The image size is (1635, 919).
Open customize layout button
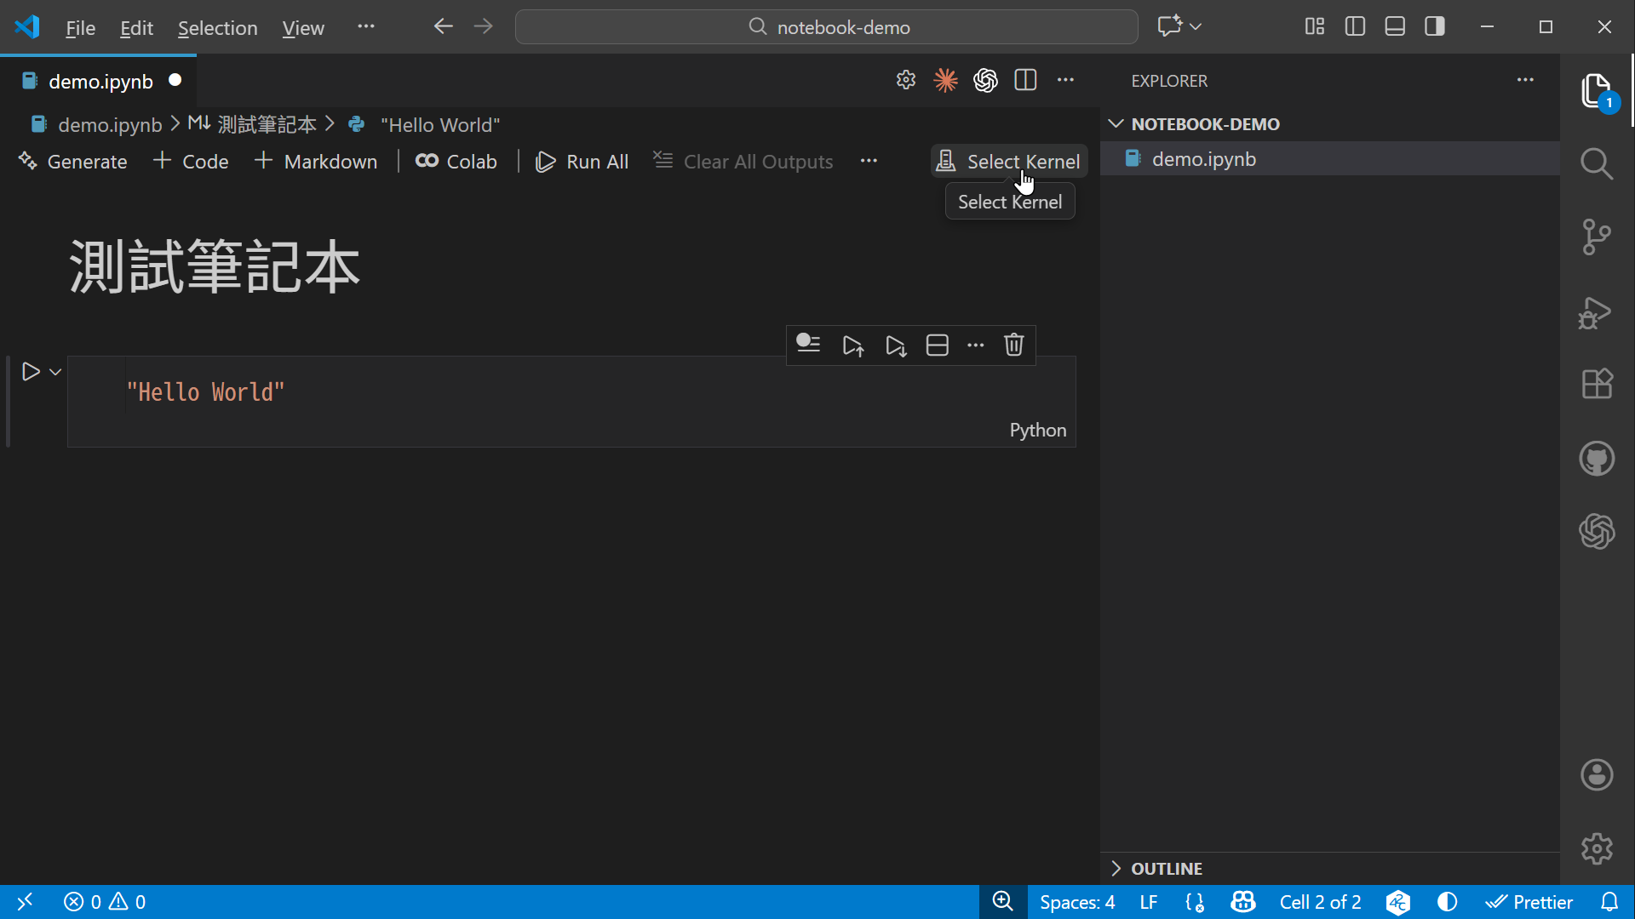point(1315,26)
